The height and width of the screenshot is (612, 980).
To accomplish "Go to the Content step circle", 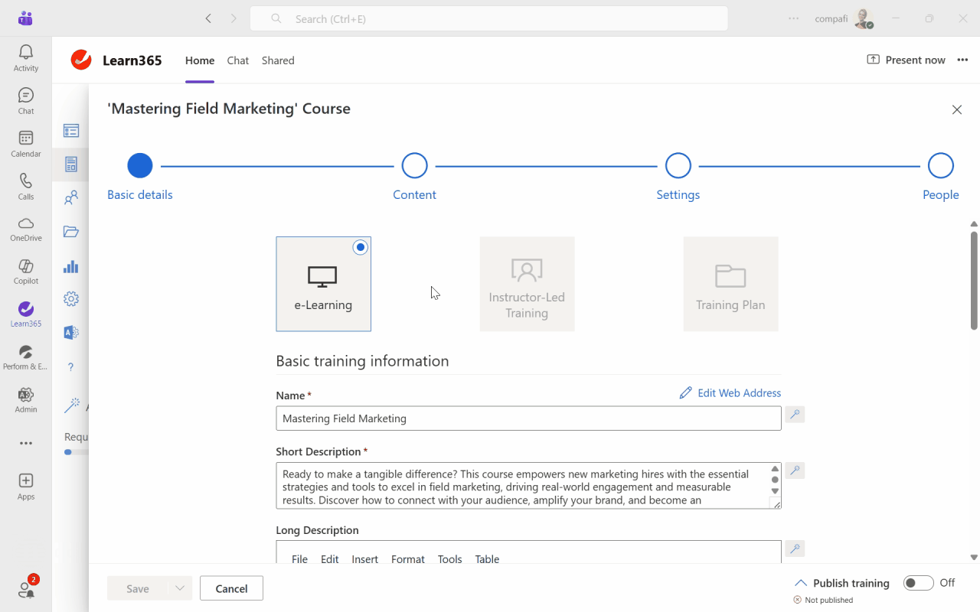I will pos(414,165).
